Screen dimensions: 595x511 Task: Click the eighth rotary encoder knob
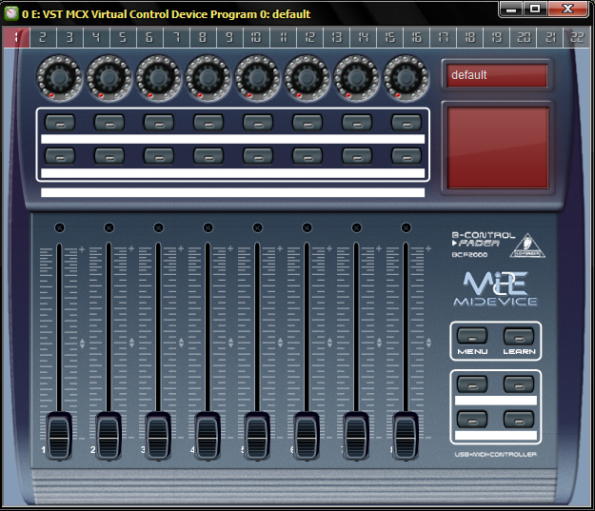pos(406,78)
